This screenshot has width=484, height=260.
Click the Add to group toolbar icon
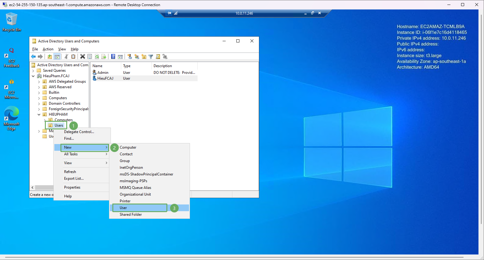pos(165,56)
